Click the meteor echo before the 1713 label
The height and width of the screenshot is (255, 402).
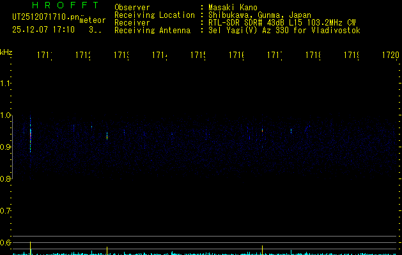(x=107, y=136)
